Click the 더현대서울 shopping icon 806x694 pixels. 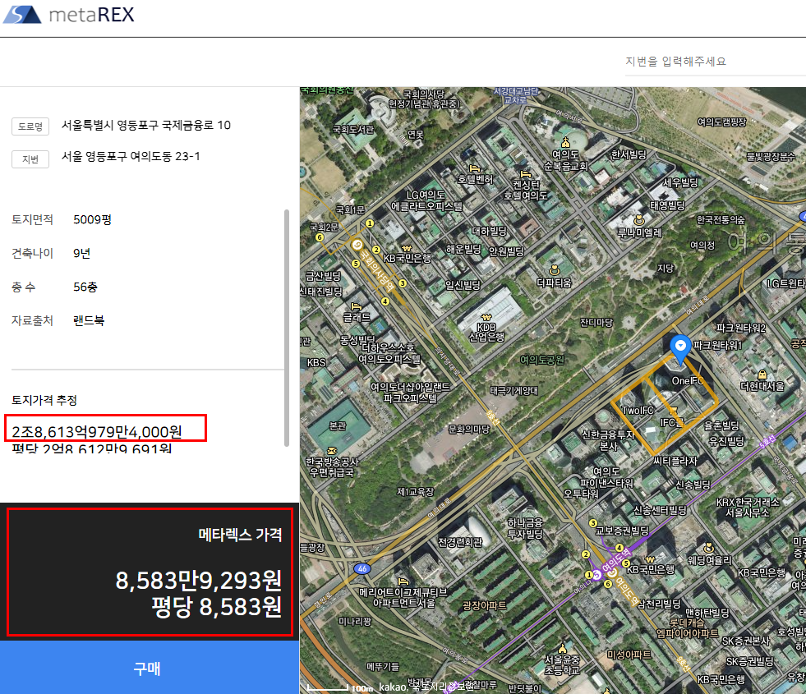[x=762, y=375]
